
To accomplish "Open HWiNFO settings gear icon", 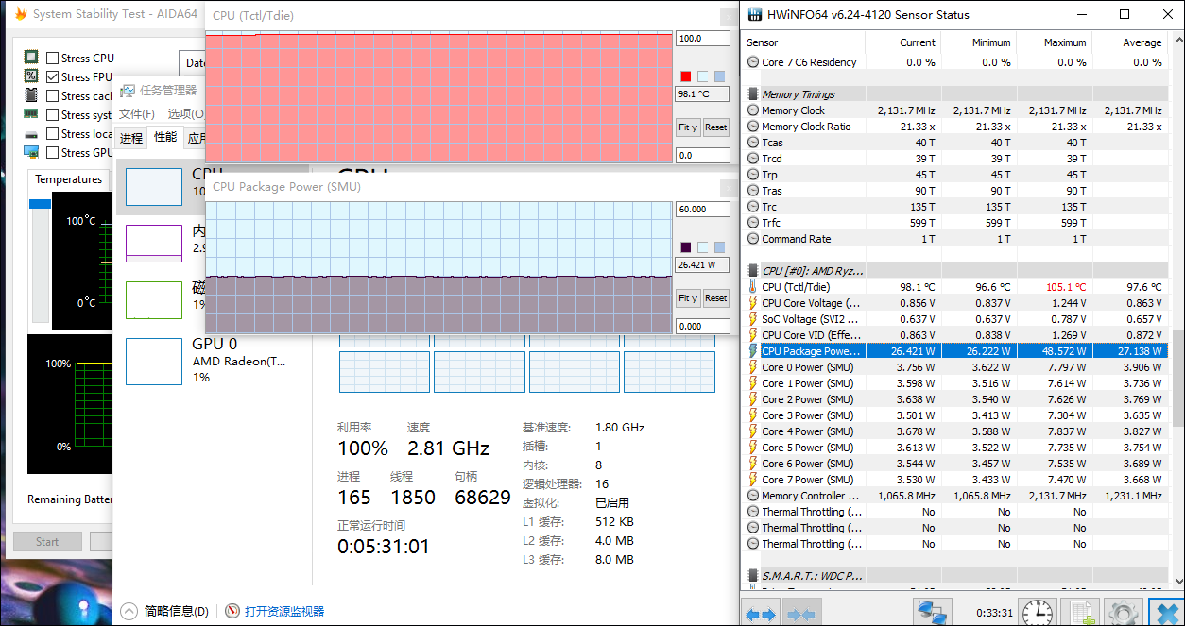I will (x=1123, y=612).
